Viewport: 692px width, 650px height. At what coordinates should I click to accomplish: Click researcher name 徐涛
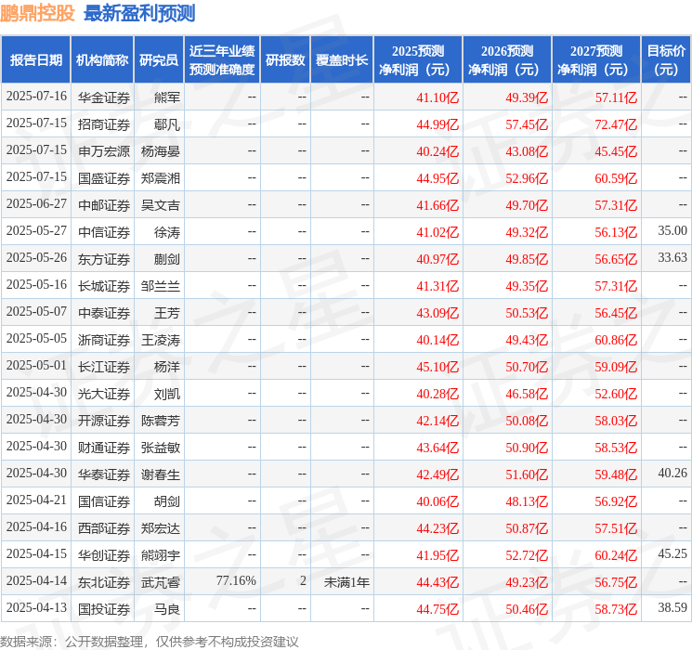coord(167,232)
